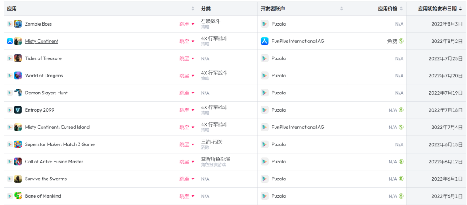Open 跳至 dropdown for Zombie Boss
This screenshot has height=205, width=467.
coord(187,24)
